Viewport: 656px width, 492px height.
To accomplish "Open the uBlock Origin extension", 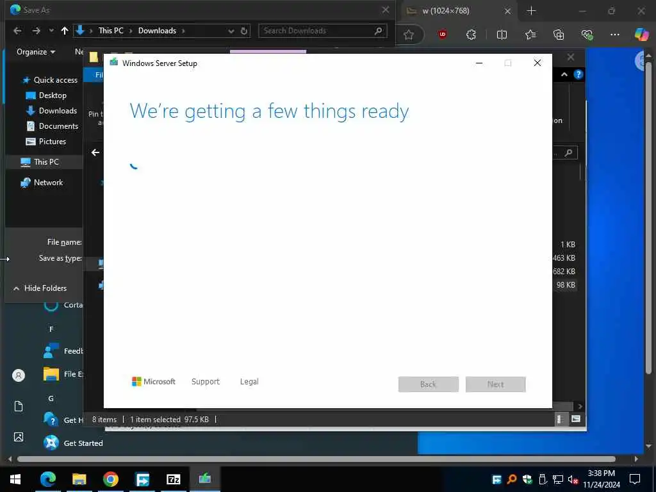I will click(x=443, y=35).
